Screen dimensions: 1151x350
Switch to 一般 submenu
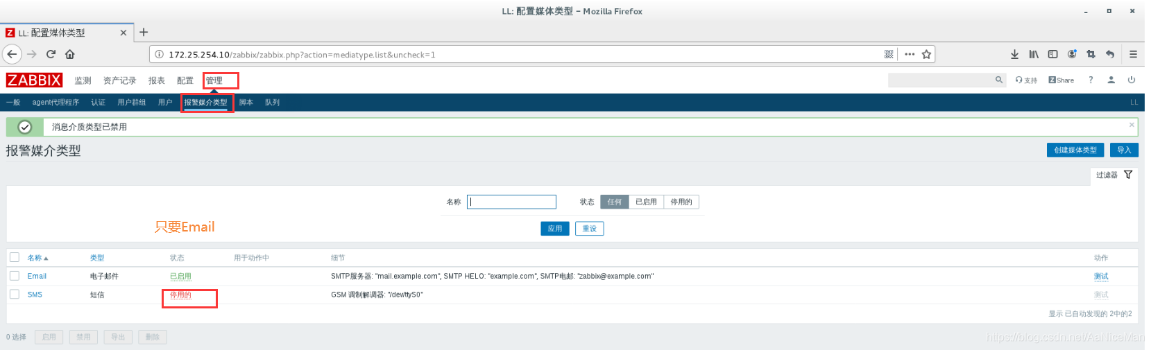13,103
